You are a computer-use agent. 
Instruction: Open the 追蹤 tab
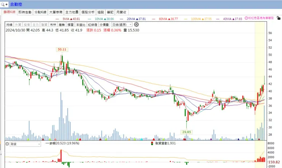101,12
